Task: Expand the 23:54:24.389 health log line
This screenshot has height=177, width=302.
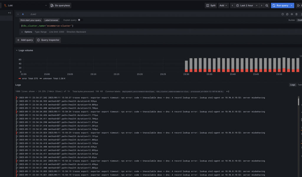Action: pyautogui.click(x=18, y=157)
